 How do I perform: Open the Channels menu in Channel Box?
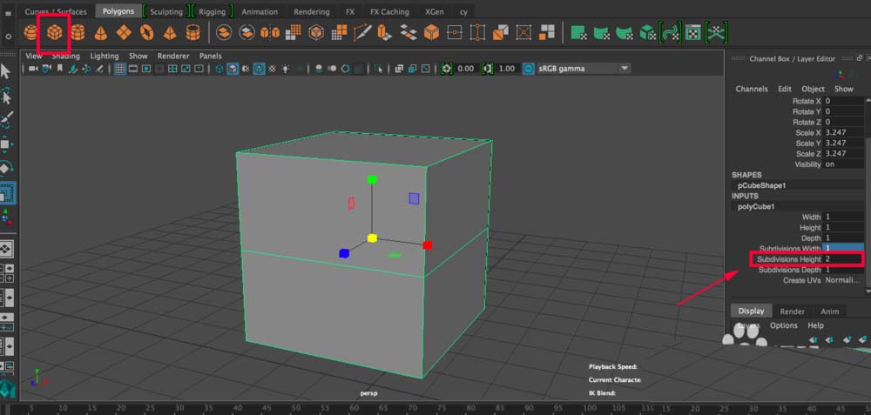tap(752, 89)
